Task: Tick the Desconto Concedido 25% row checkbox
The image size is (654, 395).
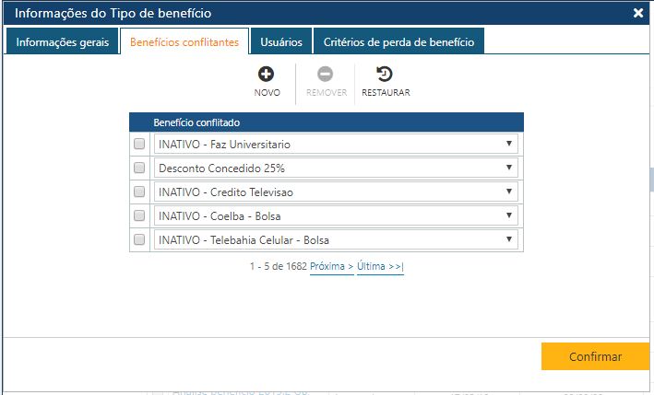Action: coord(139,168)
